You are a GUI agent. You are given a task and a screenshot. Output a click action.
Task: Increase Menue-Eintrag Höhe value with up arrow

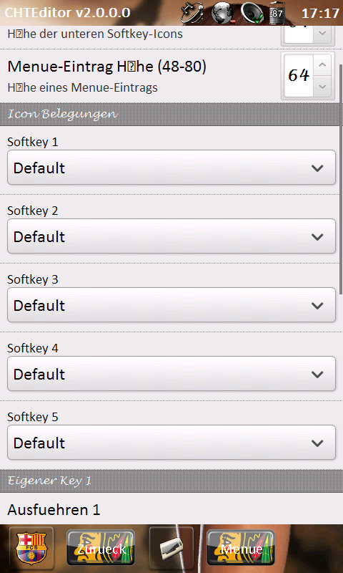[322, 65]
